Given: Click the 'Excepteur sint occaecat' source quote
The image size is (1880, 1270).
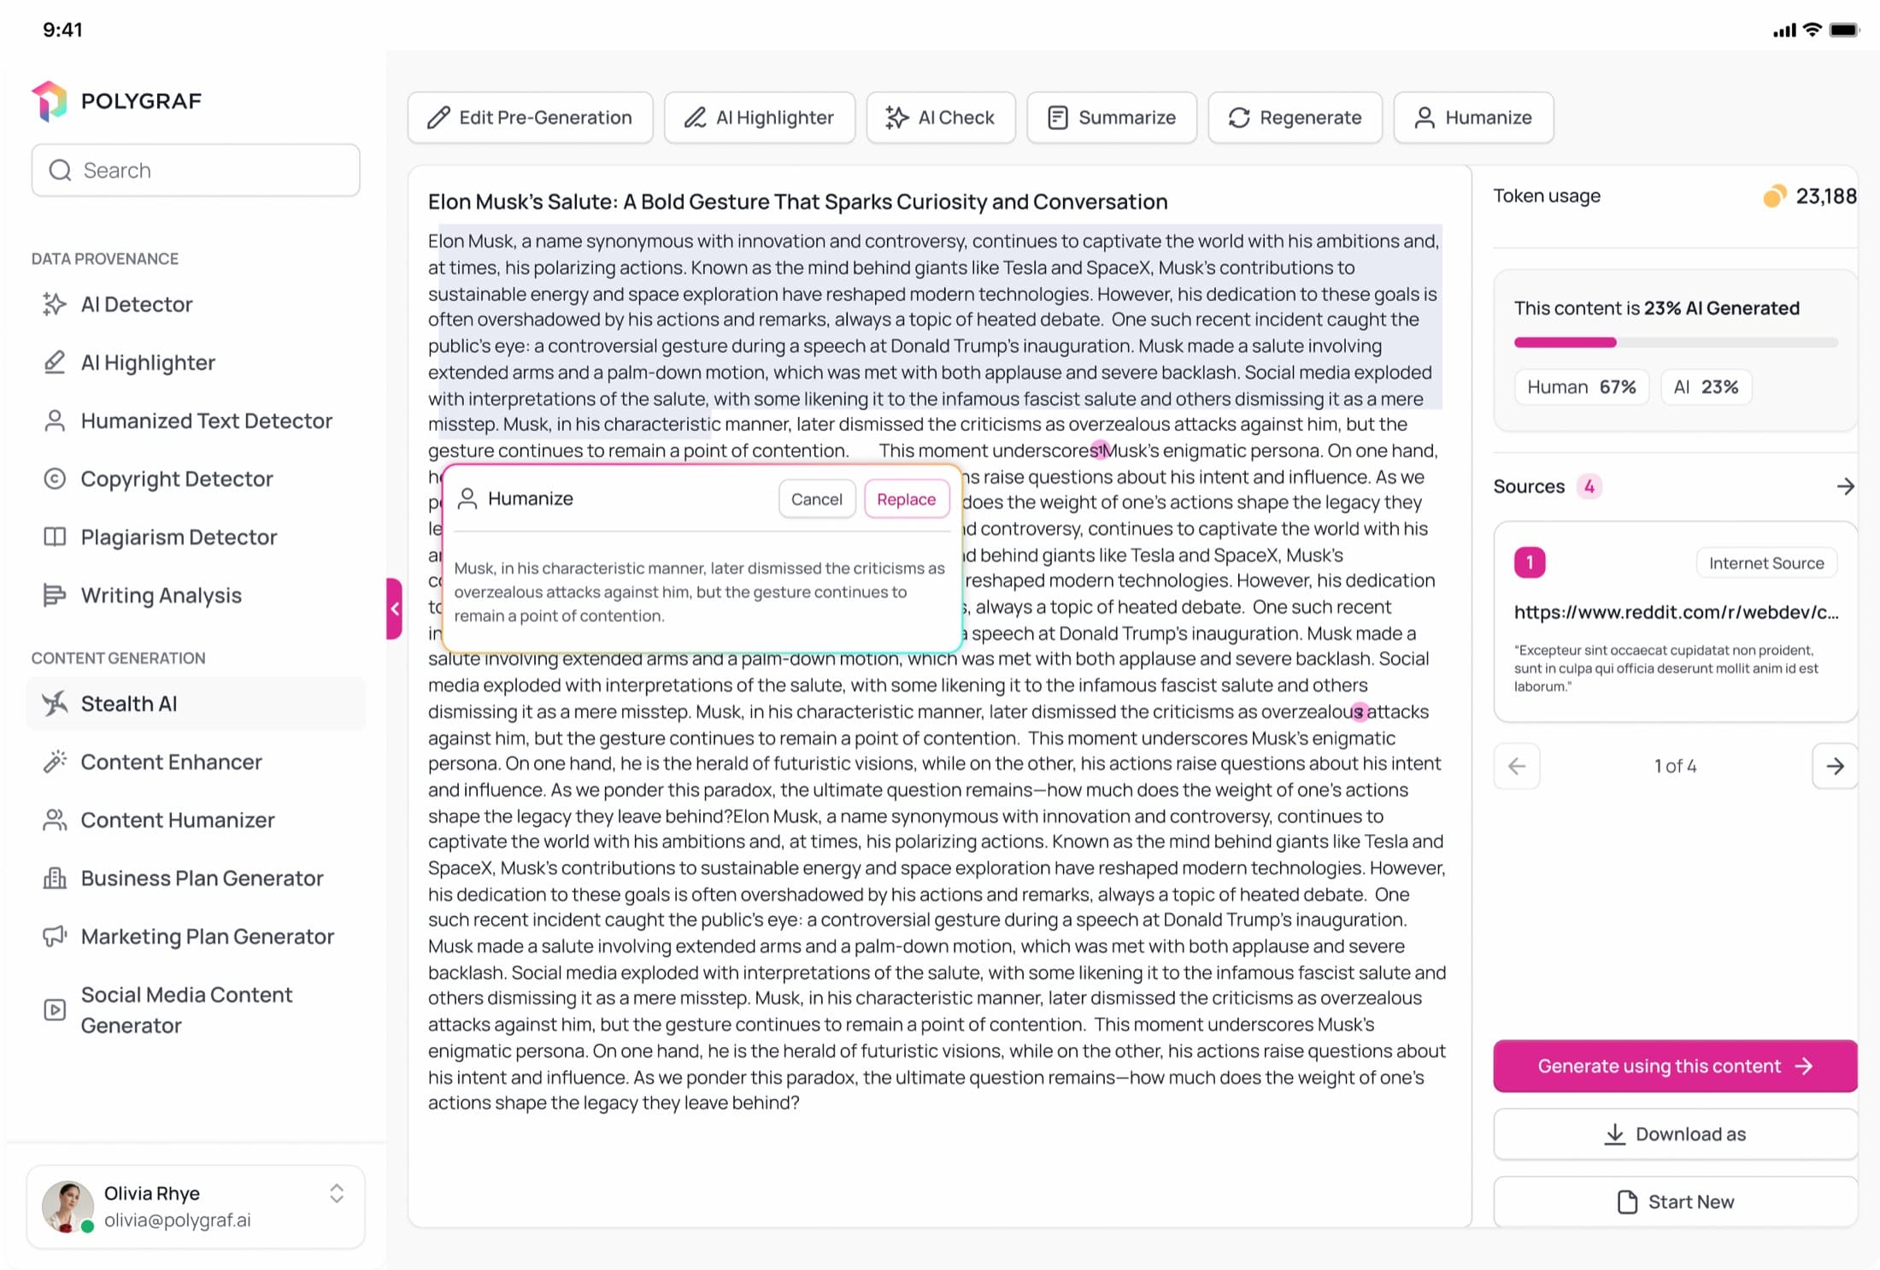Looking at the screenshot, I should (1666, 667).
